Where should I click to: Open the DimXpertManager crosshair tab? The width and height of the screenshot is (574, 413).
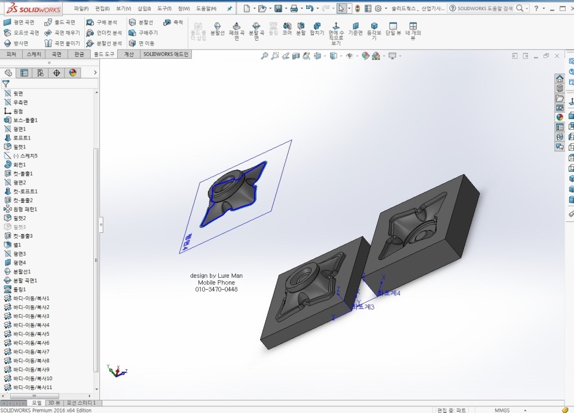pos(56,73)
